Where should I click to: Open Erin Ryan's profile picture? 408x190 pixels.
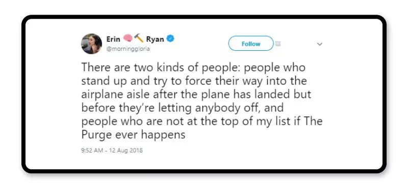91,44
